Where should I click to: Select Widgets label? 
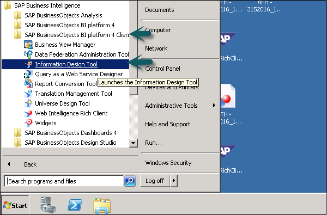click(45, 123)
